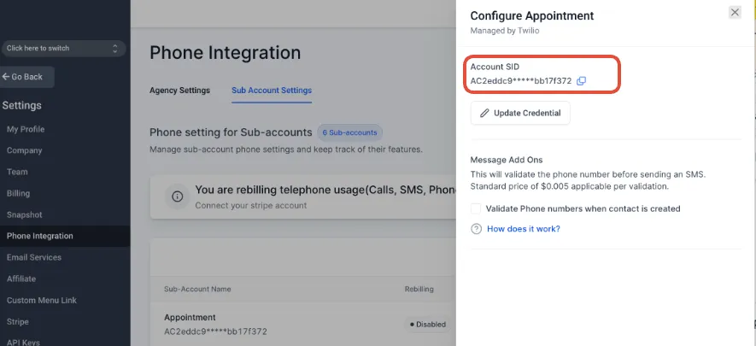
Task: Go to Company settings
Action: tap(25, 150)
